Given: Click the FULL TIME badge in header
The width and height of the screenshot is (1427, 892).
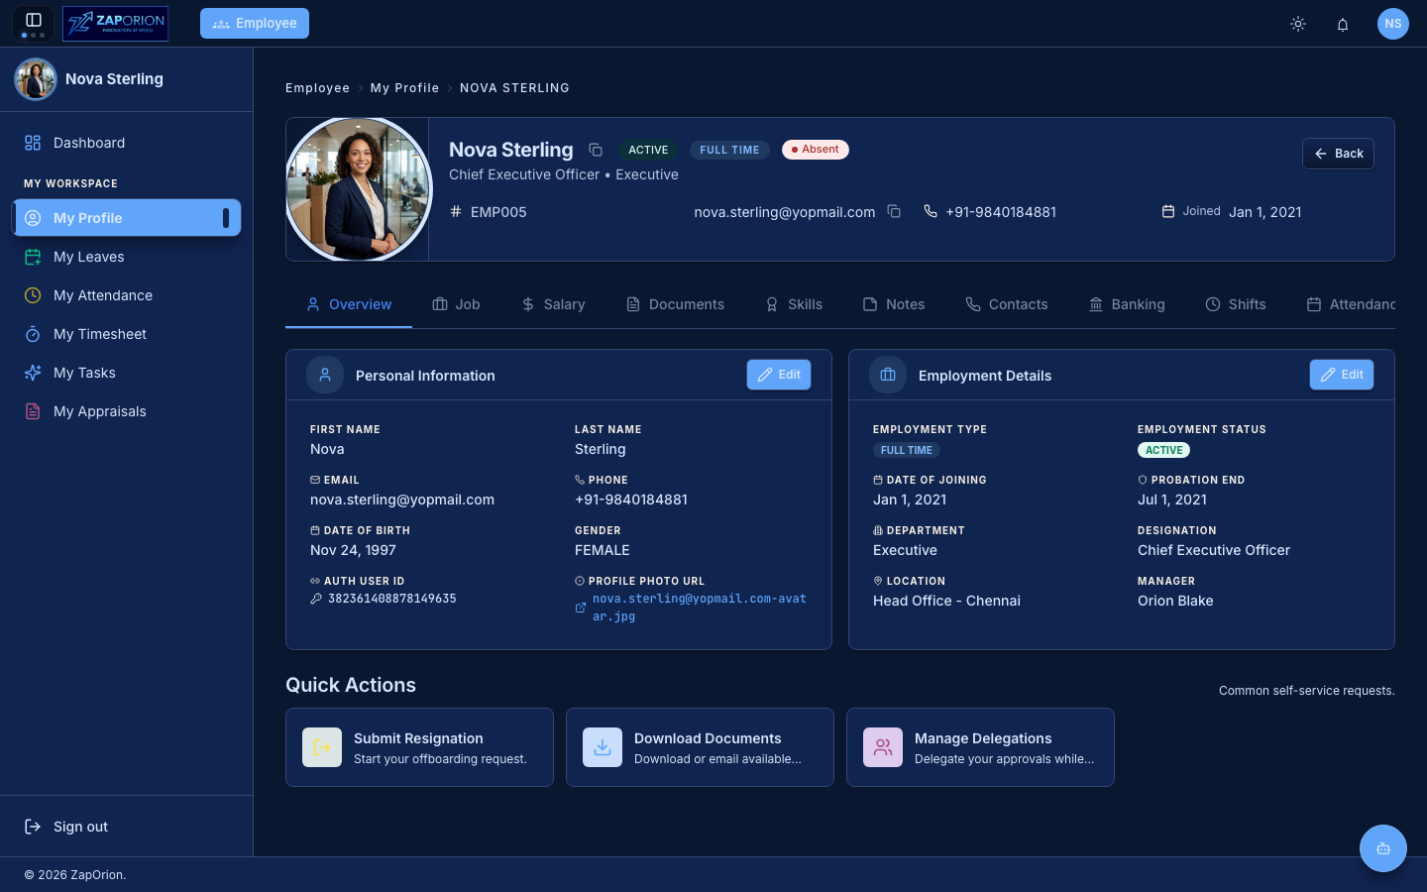Looking at the screenshot, I should click(729, 150).
